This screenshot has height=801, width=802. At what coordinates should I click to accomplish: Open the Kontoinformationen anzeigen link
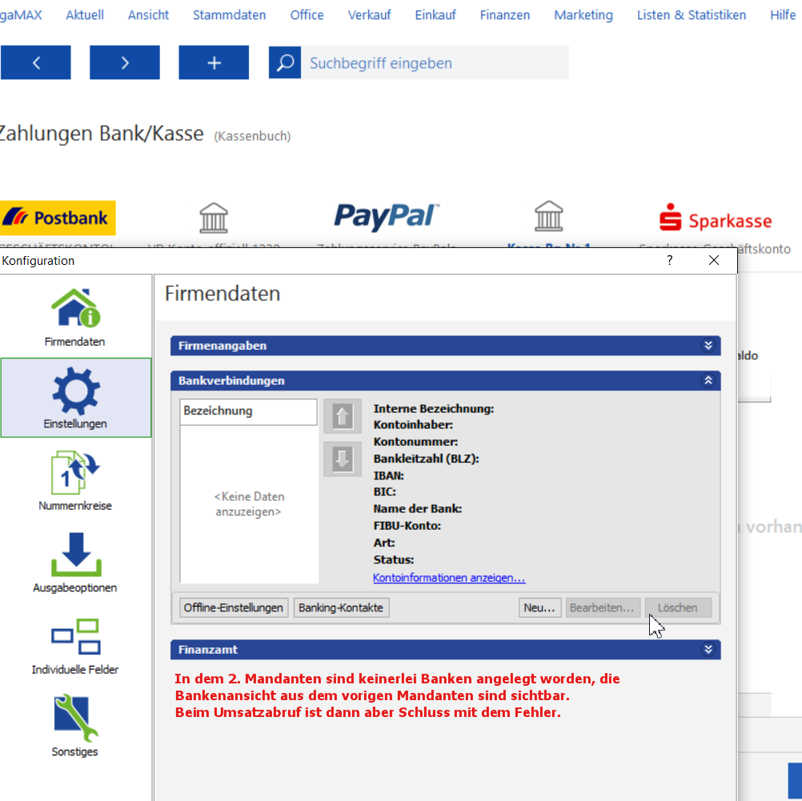click(449, 578)
